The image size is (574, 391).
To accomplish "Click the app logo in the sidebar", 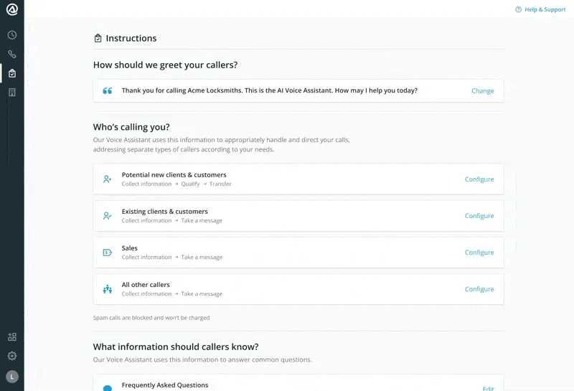I will click(12, 9).
